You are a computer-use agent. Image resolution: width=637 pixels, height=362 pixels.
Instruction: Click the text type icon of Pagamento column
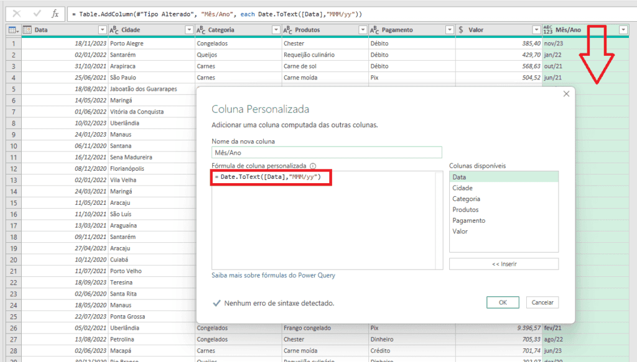click(x=374, y=30)
